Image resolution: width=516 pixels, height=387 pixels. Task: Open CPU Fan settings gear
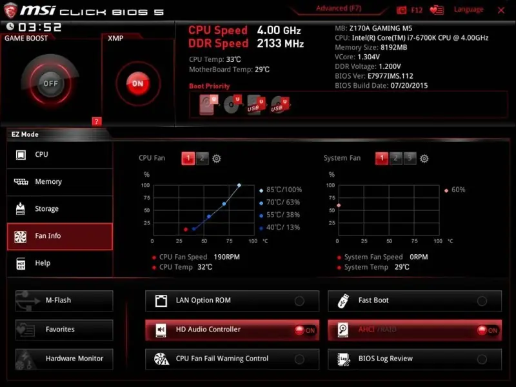point(216,159)
